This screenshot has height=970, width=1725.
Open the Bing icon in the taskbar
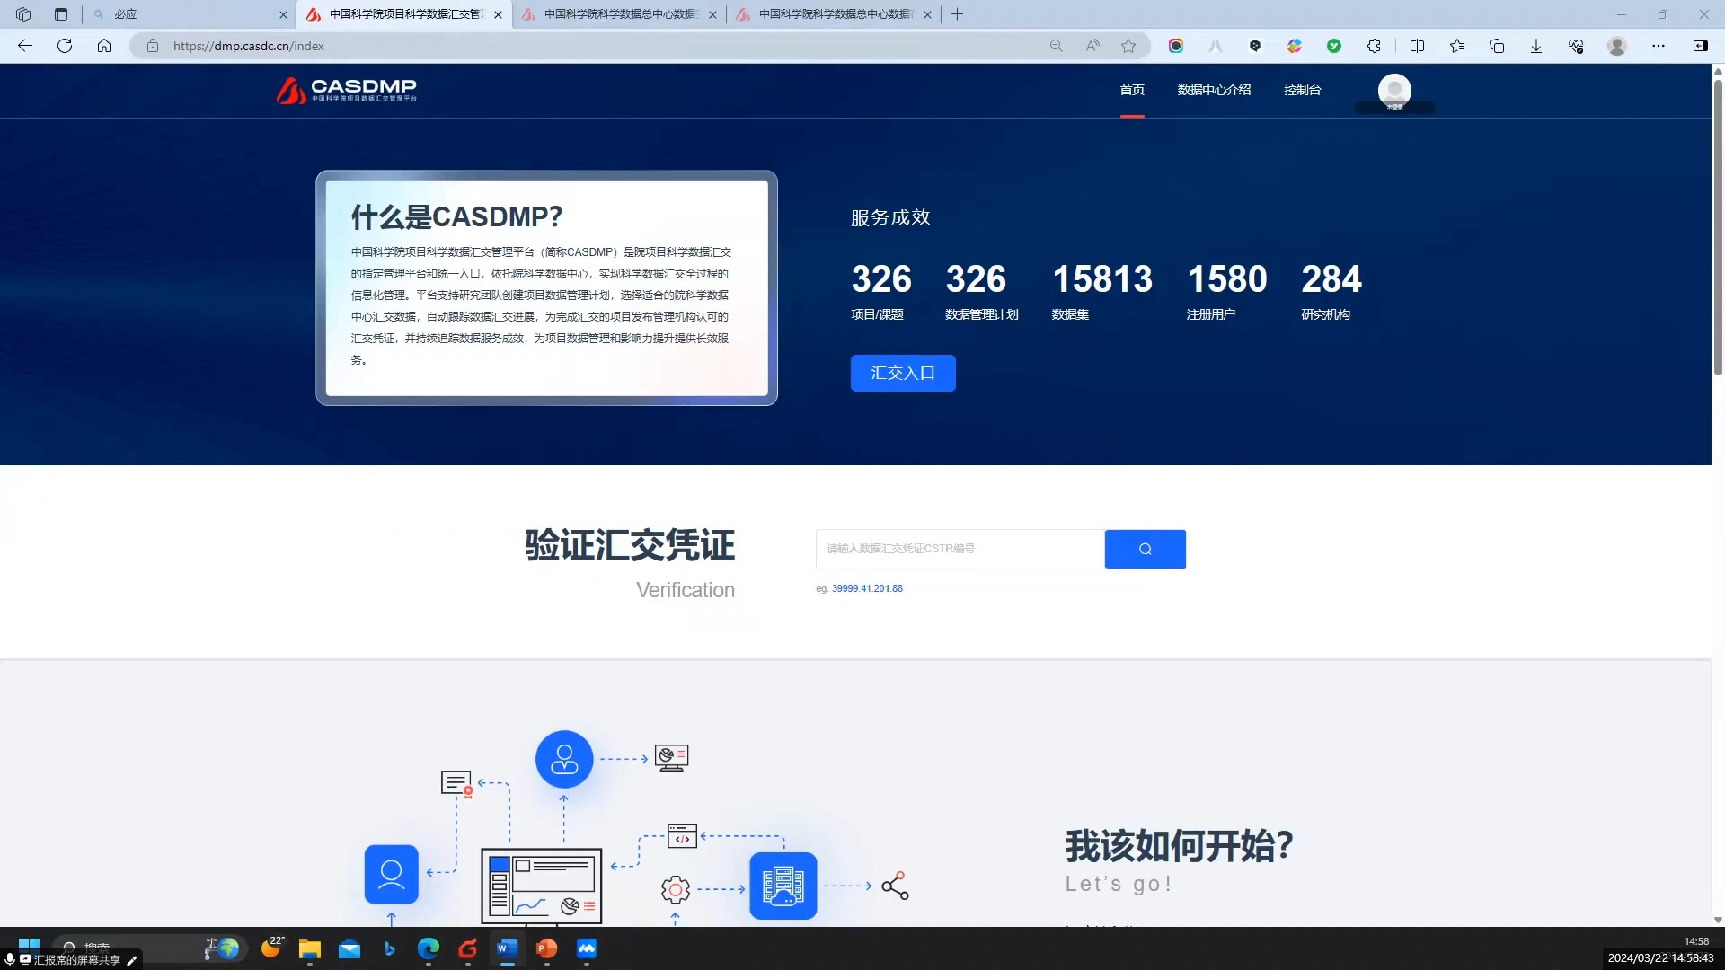point(389,948)
